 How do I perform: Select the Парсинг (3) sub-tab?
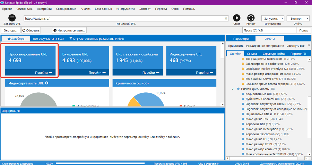(x=298, y=54)
